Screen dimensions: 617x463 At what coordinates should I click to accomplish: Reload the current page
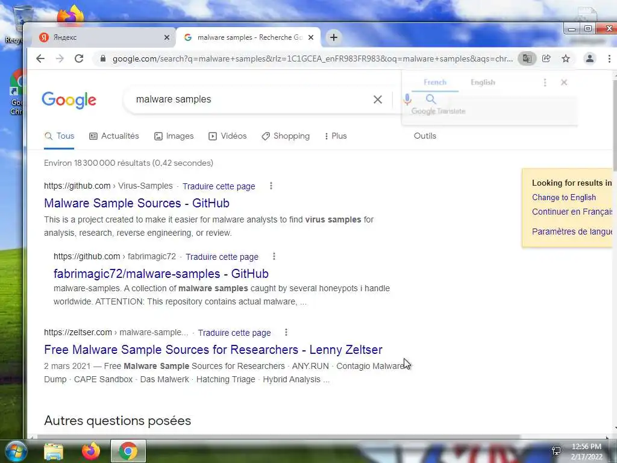click(x=79, y=58)
